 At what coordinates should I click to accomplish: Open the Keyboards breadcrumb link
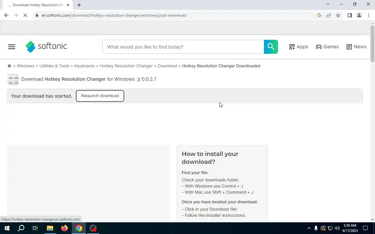84,66
